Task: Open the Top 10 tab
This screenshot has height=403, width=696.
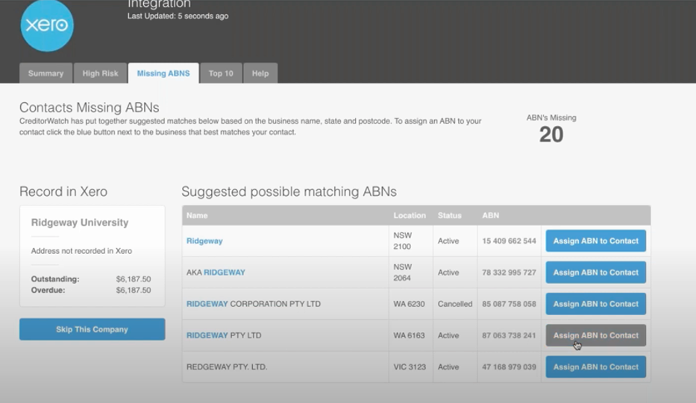Action: [221, 73]
